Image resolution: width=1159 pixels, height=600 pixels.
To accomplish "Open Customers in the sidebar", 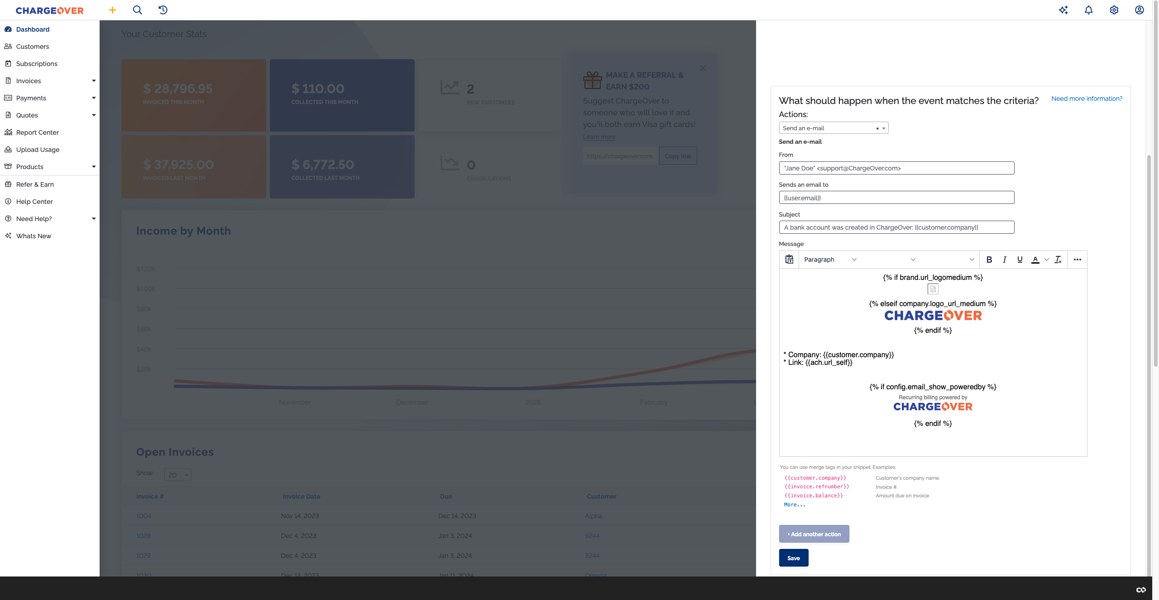I will pyautogui.click(x=33, y=47).
